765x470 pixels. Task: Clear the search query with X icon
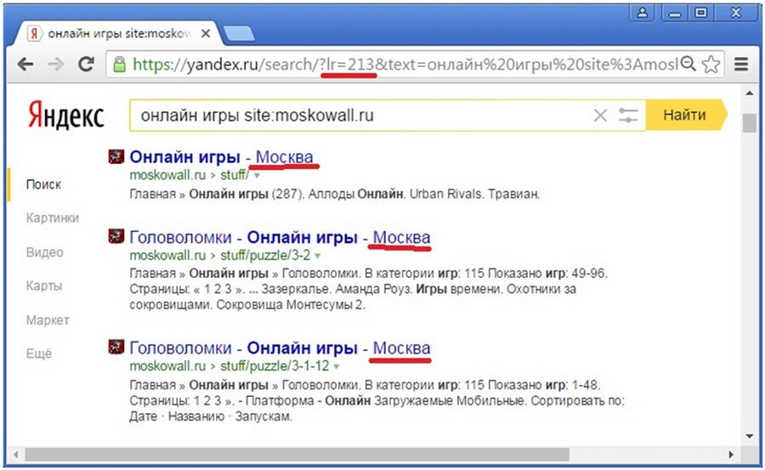[x=600, y=116]
